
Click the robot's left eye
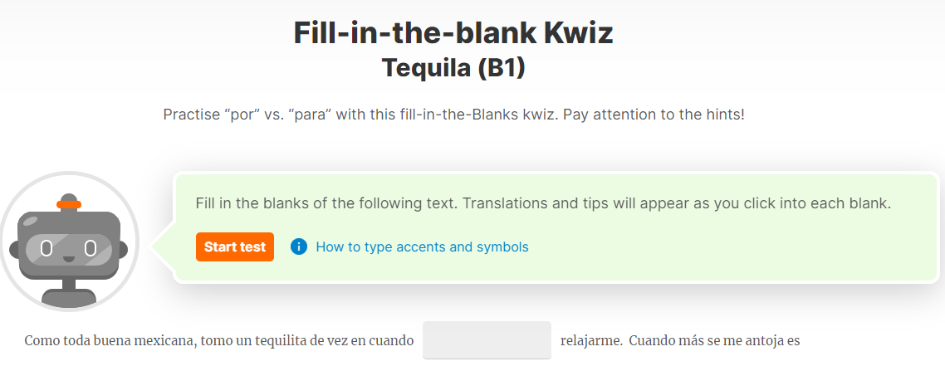tap(47, 247)
